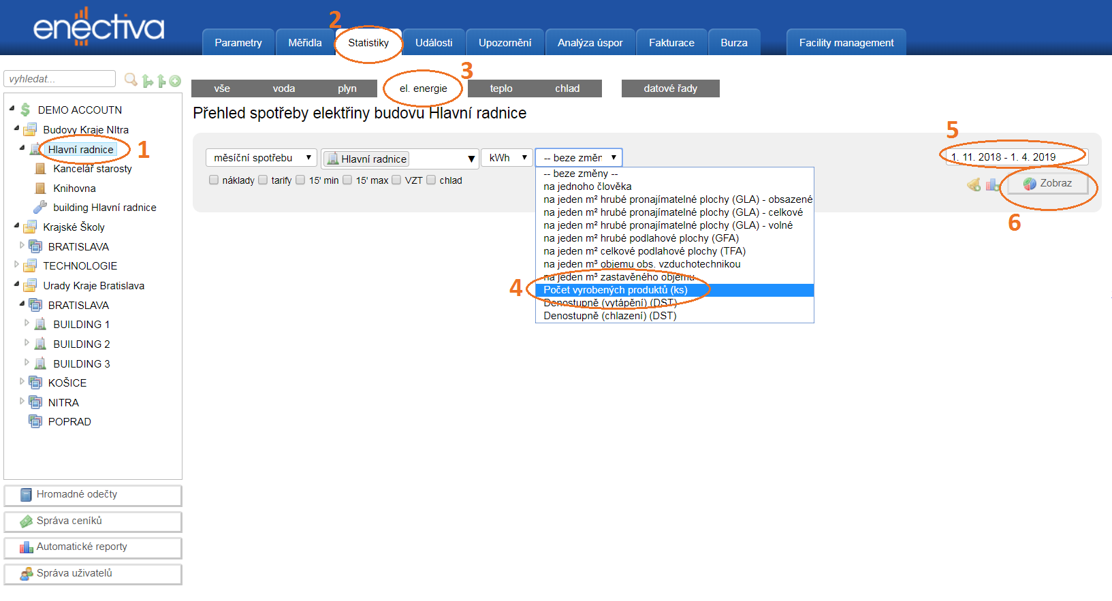Click the wrench icon for building Hlavní radnice
The width and height of the screenshot is (1112, 601).
click(x=40, y=208)
